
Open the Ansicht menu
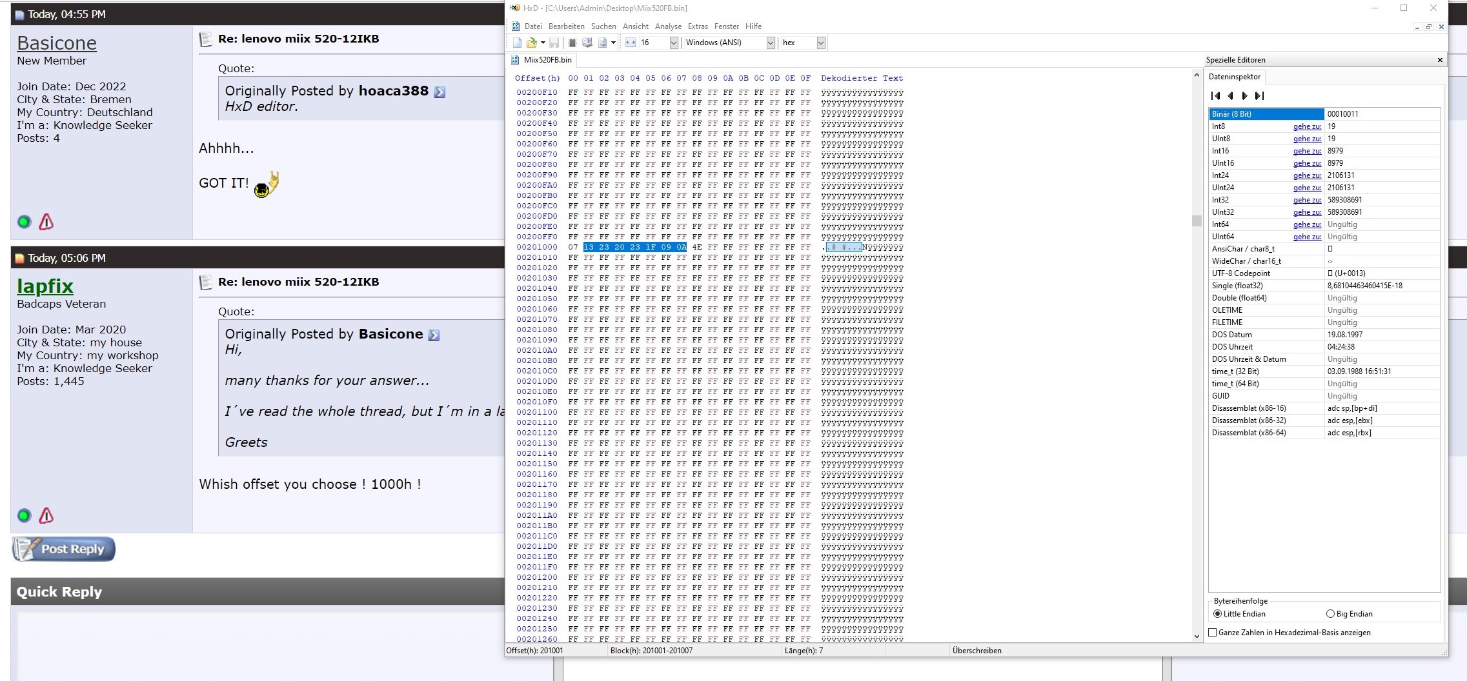point(636,26)
